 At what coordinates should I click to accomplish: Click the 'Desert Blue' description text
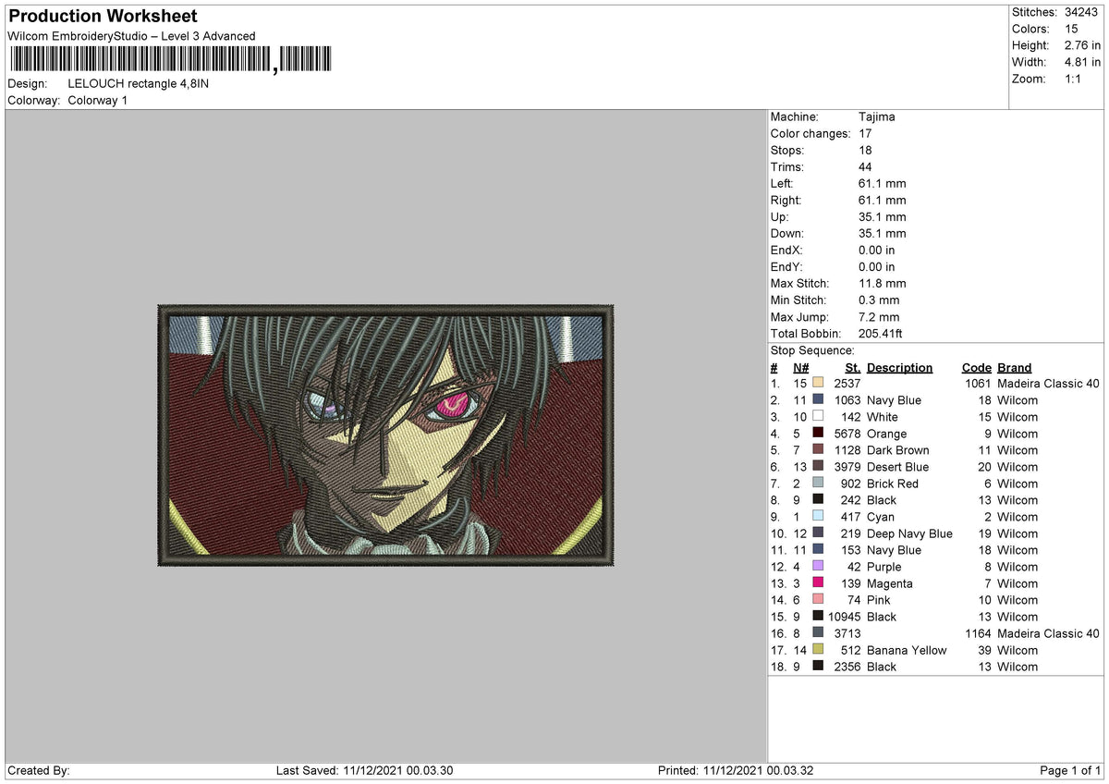(897, 467)
